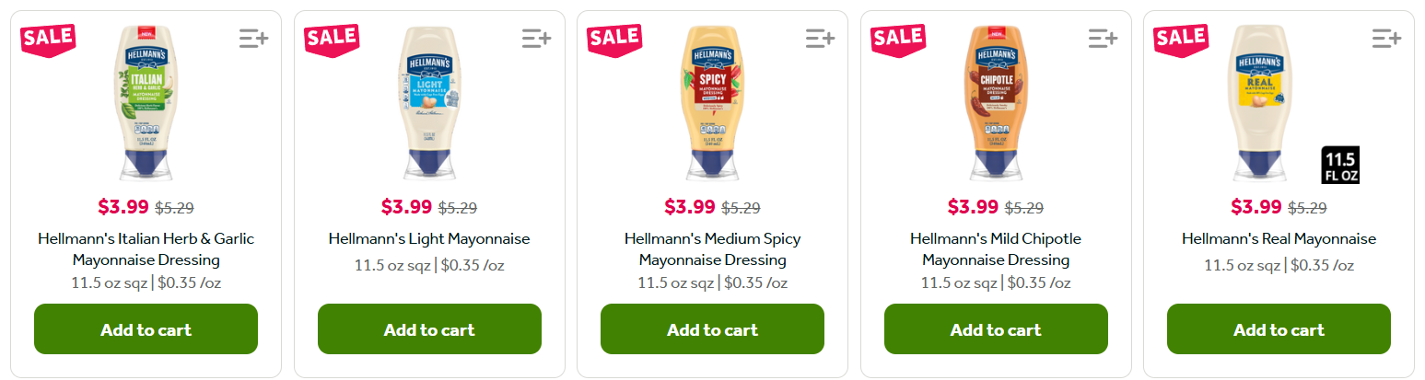Add Hellmann's Real Mayonnaise to cart
Image resolution: width=1425 pixels, height=380 pixels.
(x=1279, y=329)
